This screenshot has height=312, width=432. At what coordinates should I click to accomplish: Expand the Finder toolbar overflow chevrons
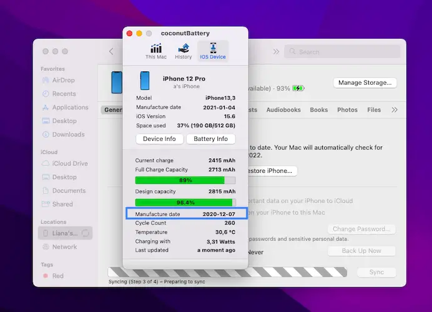[x=276, y=52]
